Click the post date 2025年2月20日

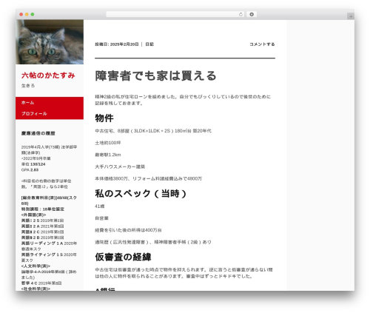(x=124, y=44)
